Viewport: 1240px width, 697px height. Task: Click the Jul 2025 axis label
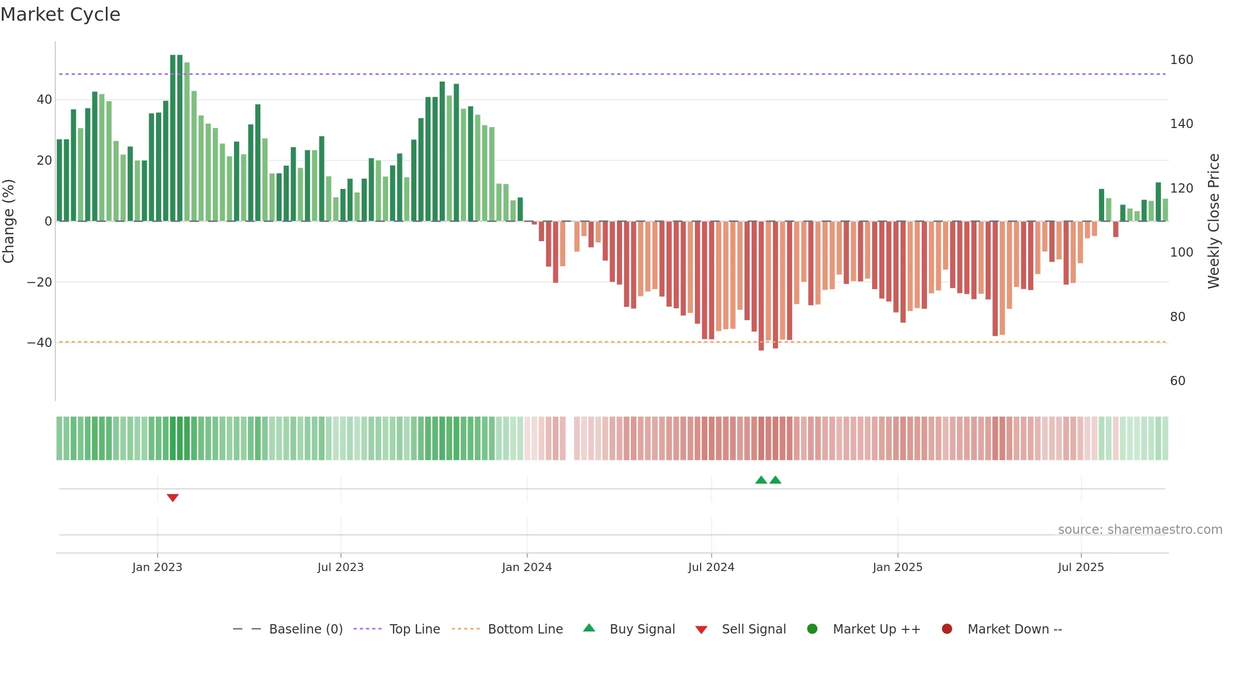(x=1081, y=567)
